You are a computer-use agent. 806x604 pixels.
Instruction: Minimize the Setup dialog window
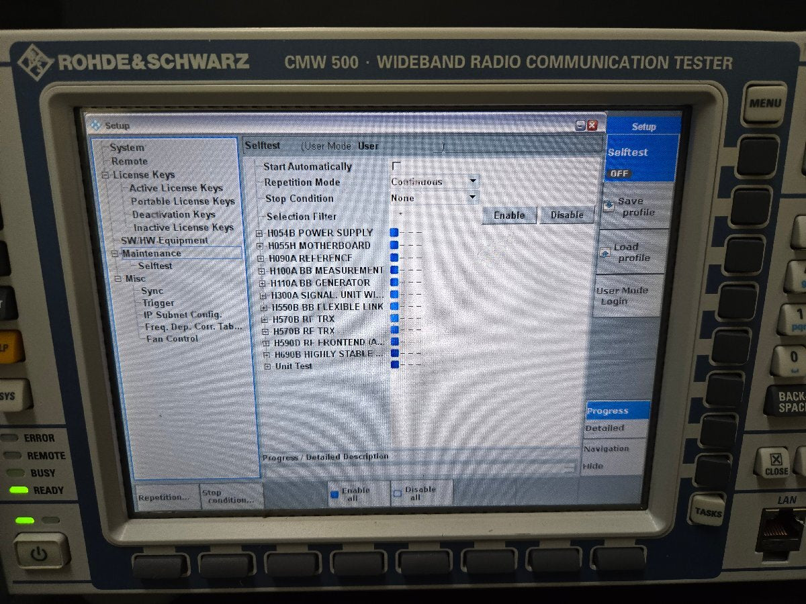tap(580, 125)
